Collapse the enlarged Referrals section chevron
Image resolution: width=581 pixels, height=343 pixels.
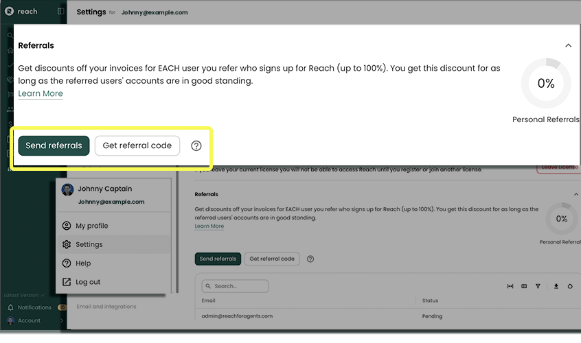coord(568,45)
